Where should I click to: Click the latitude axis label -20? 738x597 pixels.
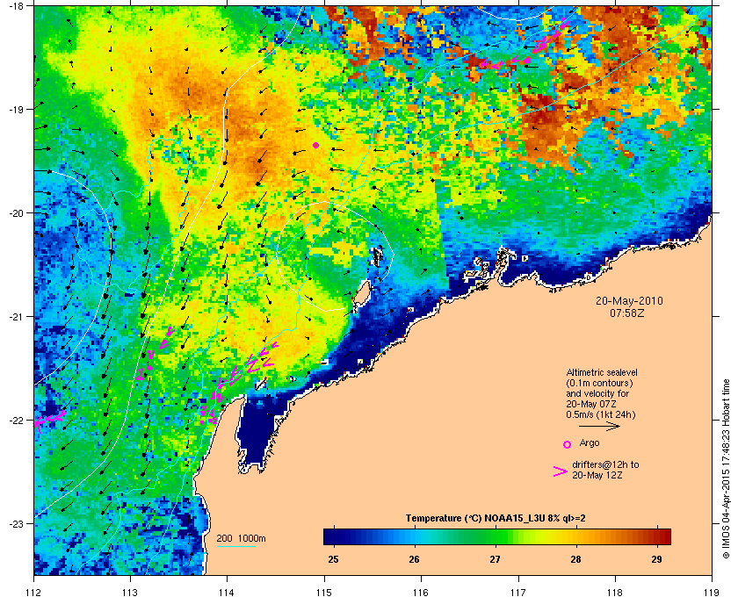tap(16, 213)
